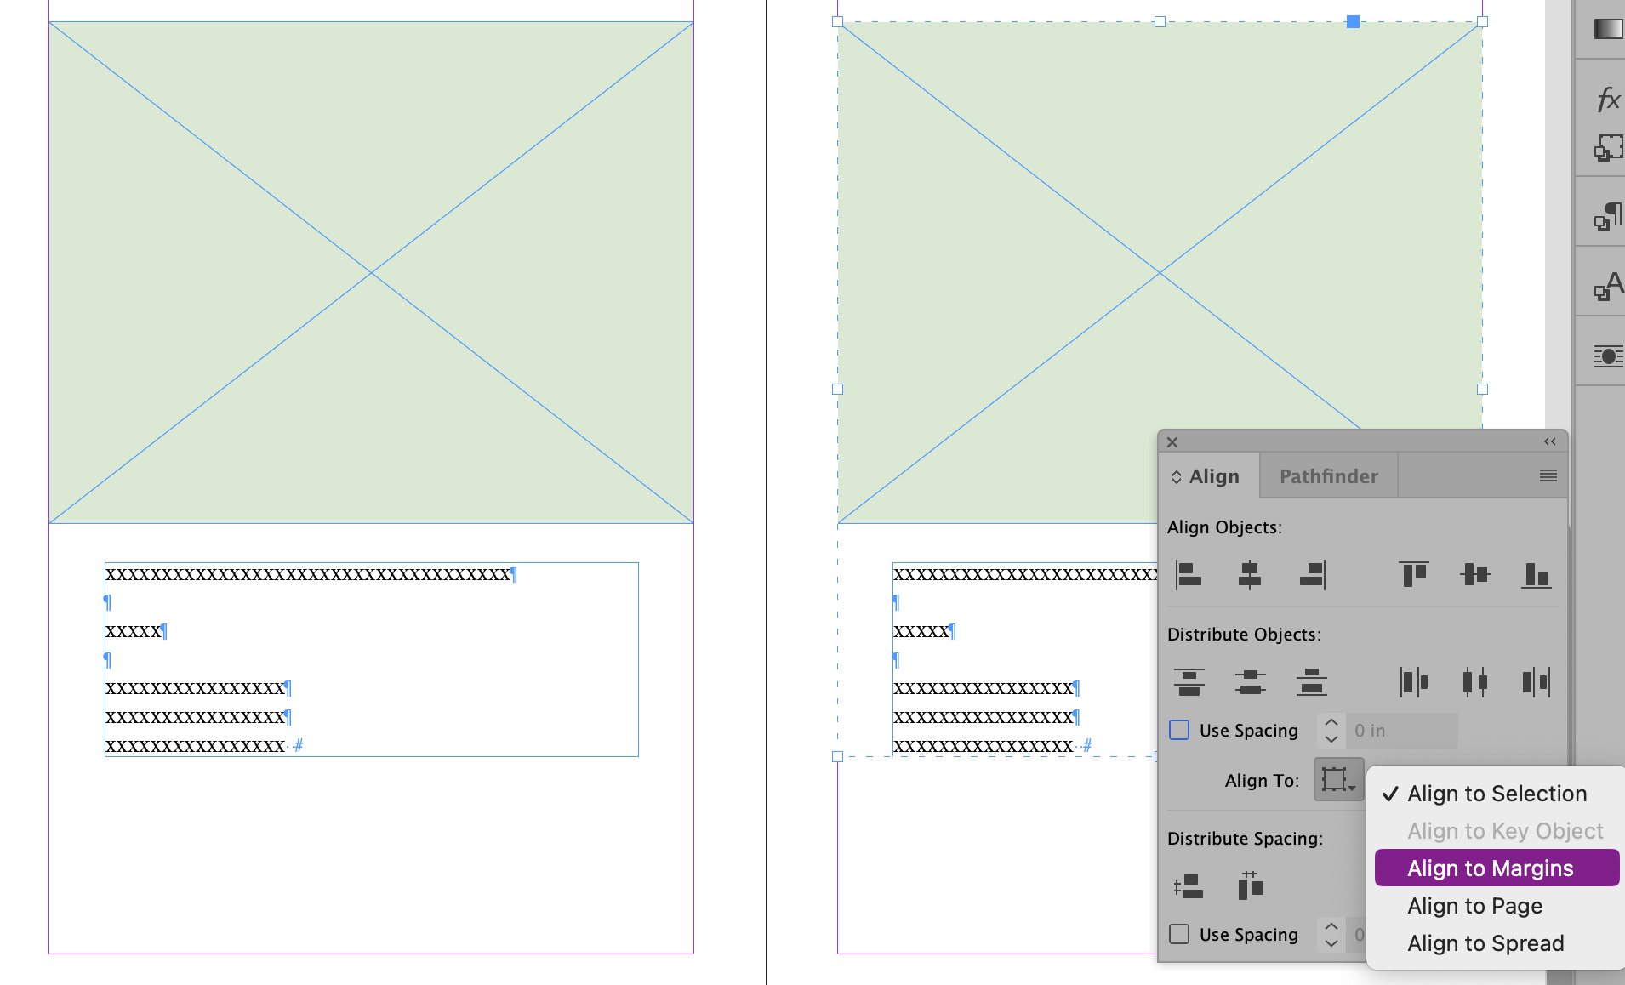Image resolution: width=1625 pixels, height=985 pixels.
Task: Open the Align To dropdown
Action: pos(1338,779)
